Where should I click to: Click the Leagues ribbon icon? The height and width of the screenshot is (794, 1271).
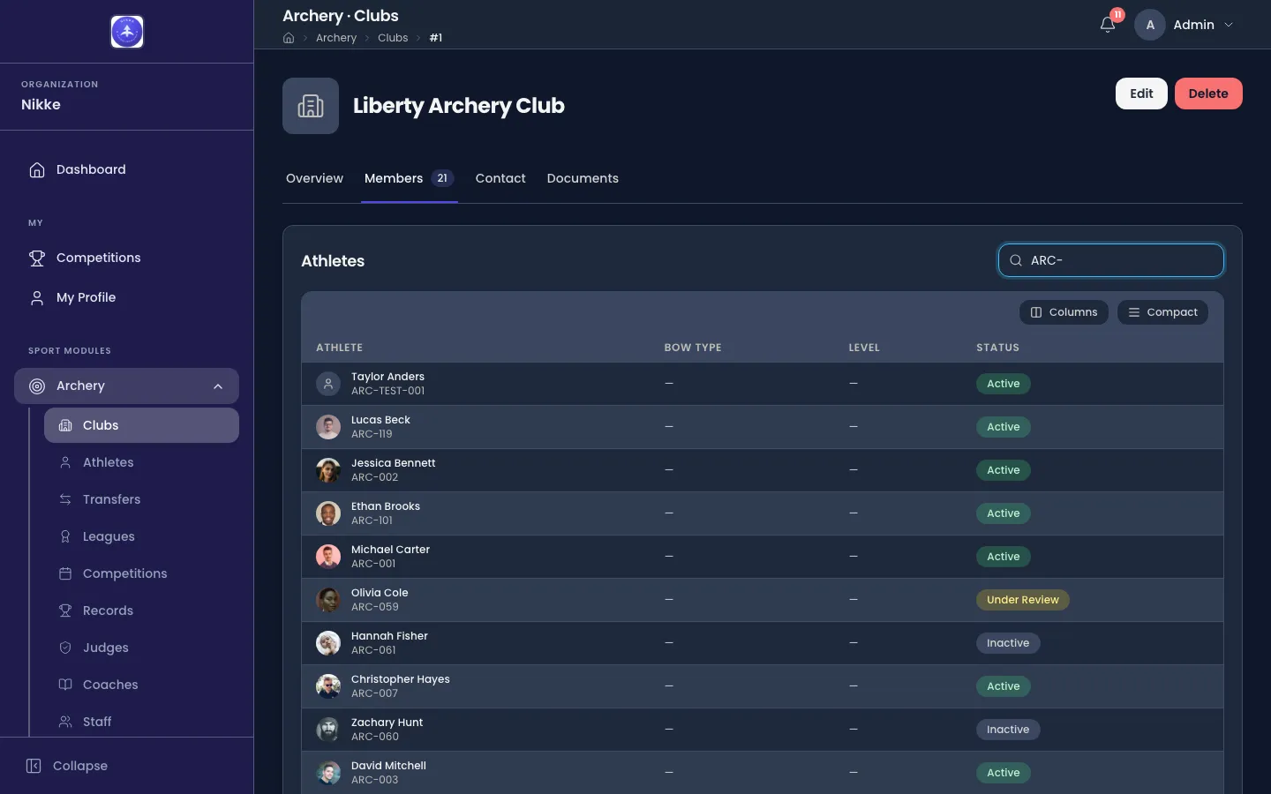point(65,536)
